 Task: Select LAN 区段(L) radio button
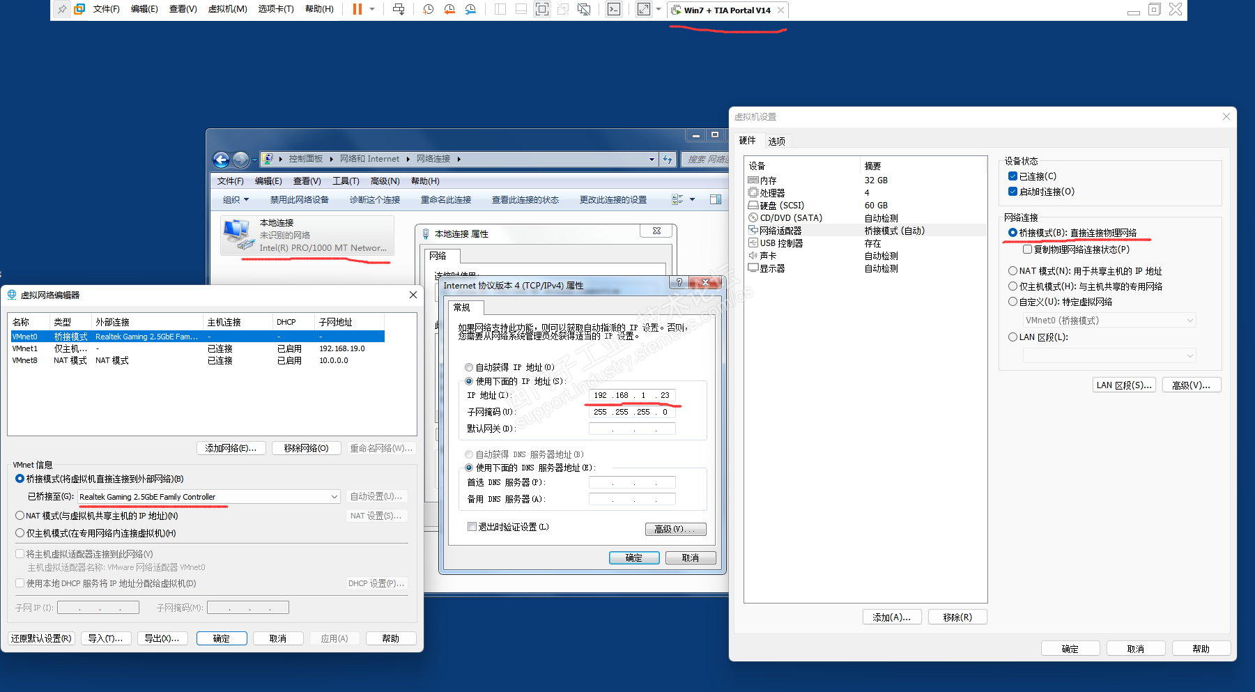[1013, 337]
